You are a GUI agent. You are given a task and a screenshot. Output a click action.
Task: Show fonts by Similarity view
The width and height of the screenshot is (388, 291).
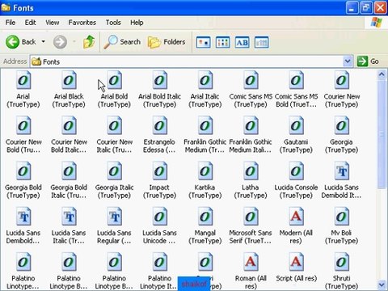[x=242, y=42]
